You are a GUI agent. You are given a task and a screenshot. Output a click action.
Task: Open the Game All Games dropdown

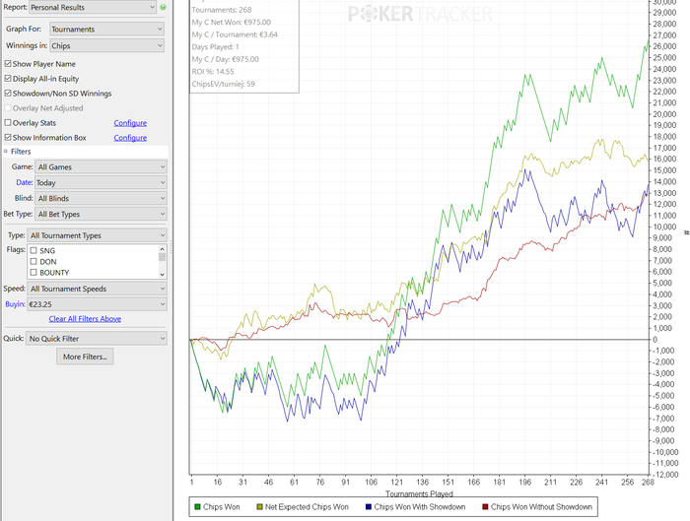pyautogui.click(x=101, y=167)
